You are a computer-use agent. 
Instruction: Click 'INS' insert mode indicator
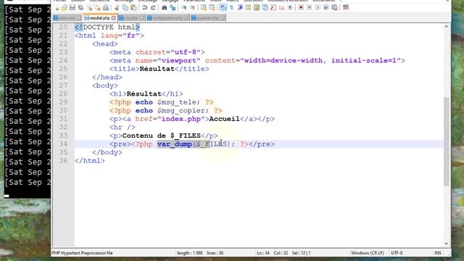coord(438,253)
